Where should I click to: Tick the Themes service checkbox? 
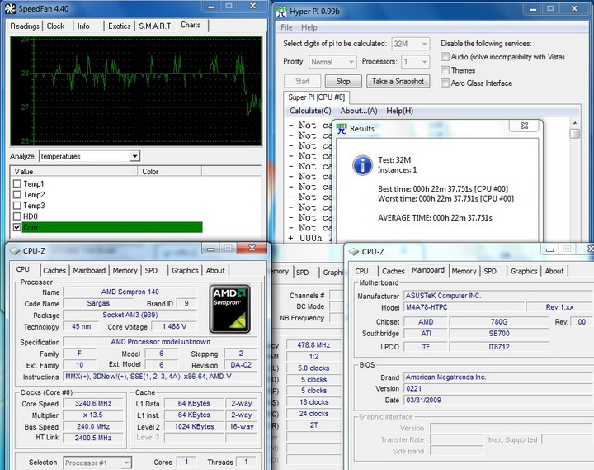click(x=445, y=70)
